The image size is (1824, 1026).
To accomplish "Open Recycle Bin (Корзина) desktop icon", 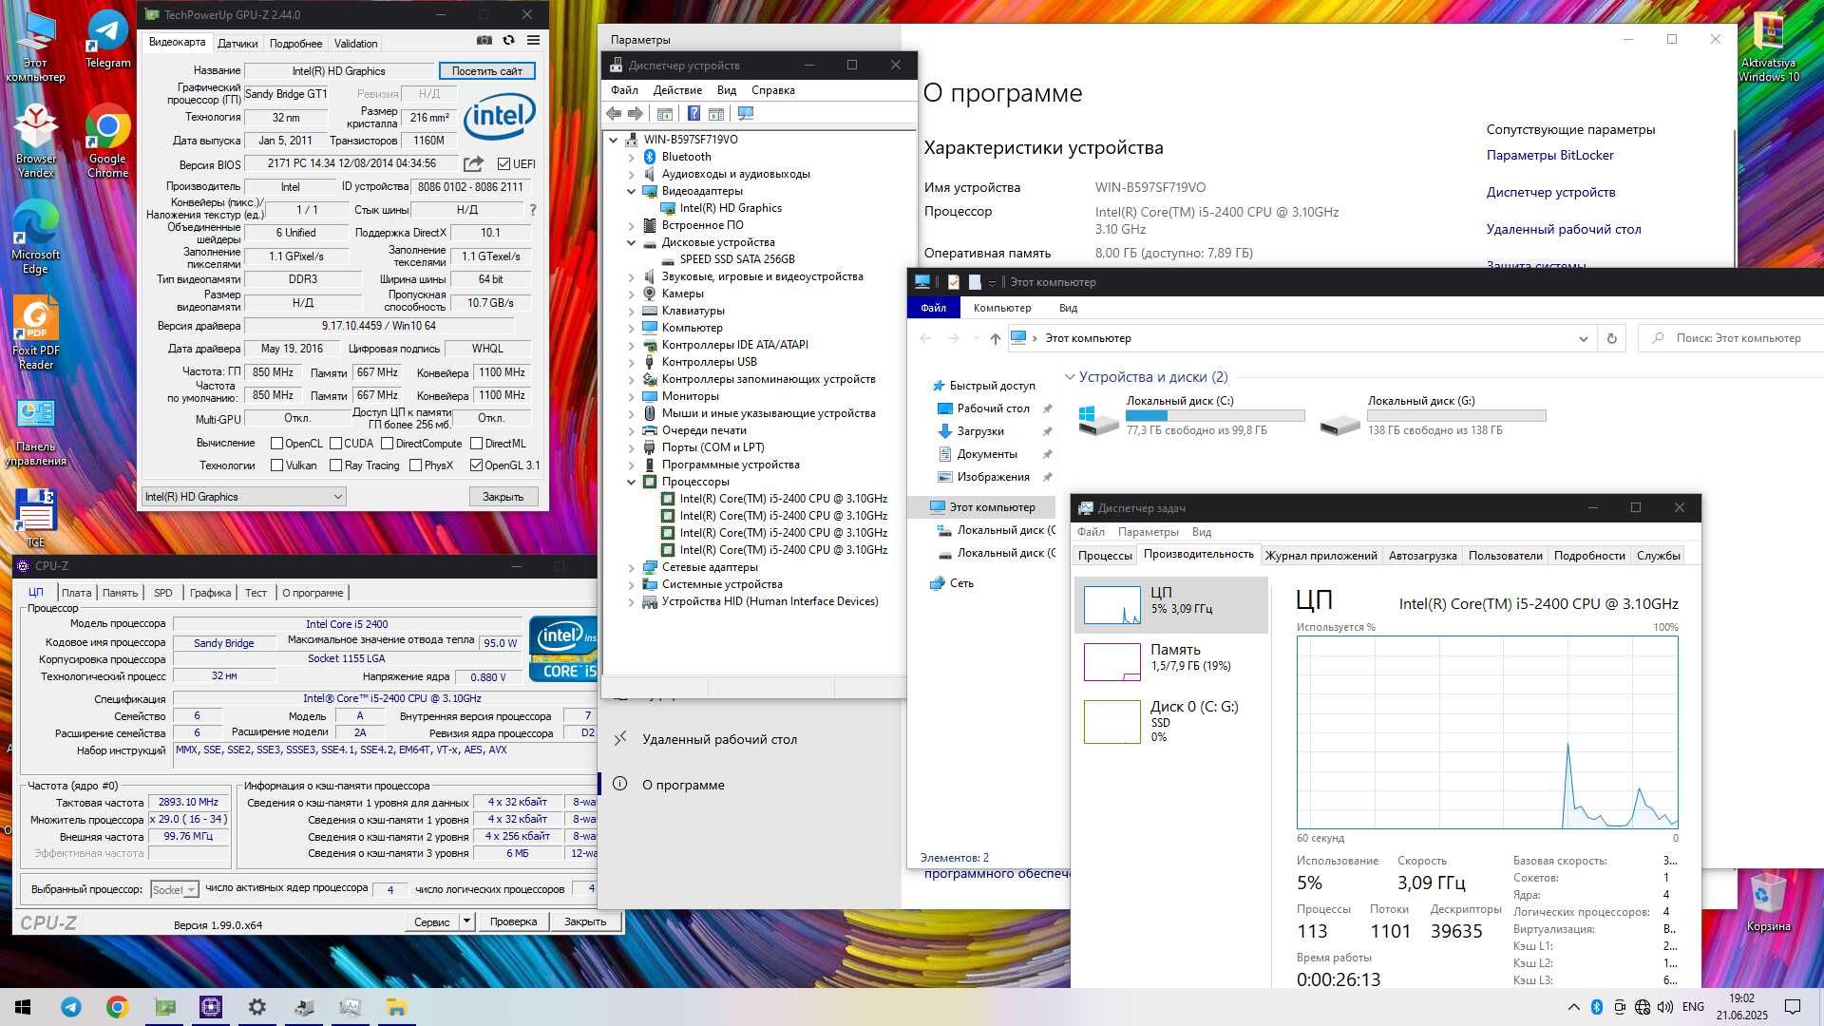I will [x=1768, y=902].
